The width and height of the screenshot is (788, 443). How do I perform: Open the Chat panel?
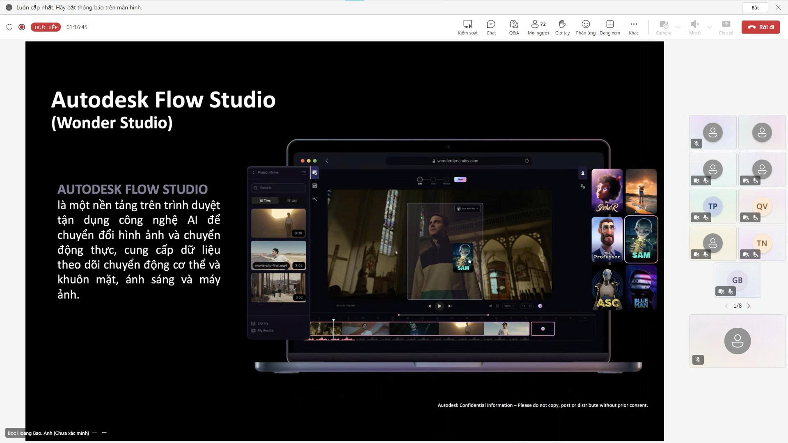491,27
